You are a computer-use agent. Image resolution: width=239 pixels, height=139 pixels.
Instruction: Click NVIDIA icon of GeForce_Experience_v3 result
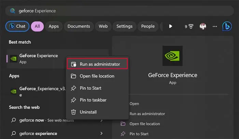(x=14, y=92)
